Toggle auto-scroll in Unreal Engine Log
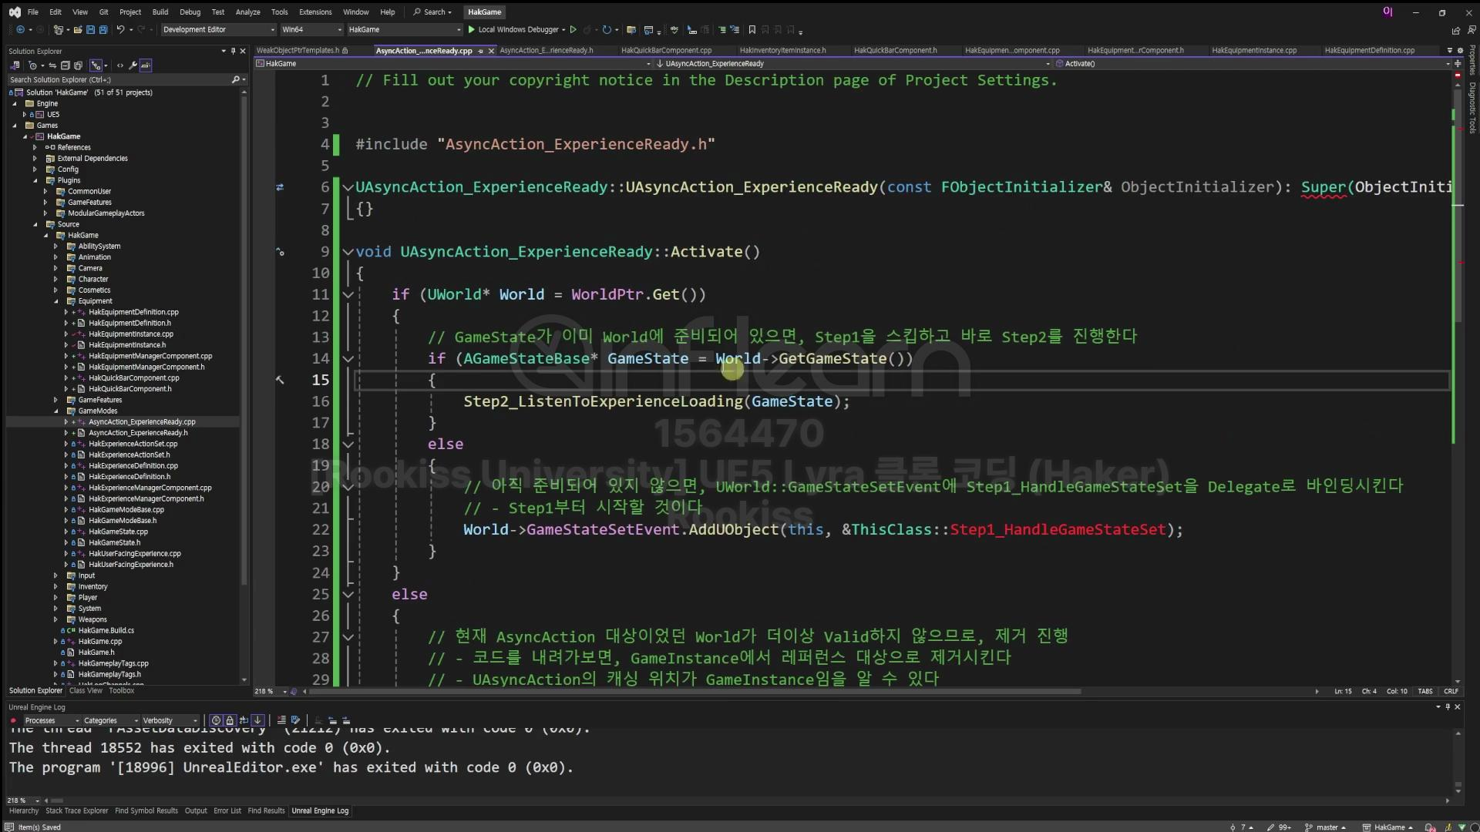This screenshot has height=832, width=1480. [257, 720]
